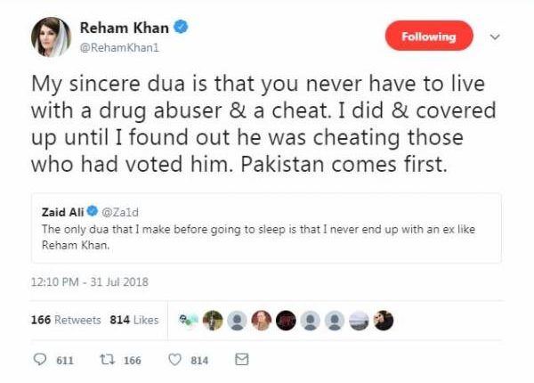
Task: Click the blue verified badge beside Reham Khan
Action: point(182,29)
